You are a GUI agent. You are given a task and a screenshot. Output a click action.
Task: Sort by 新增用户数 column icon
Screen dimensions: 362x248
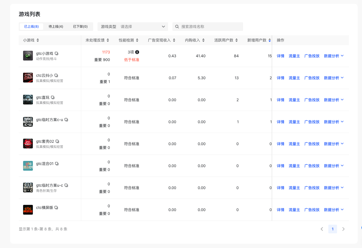[270, 40]
